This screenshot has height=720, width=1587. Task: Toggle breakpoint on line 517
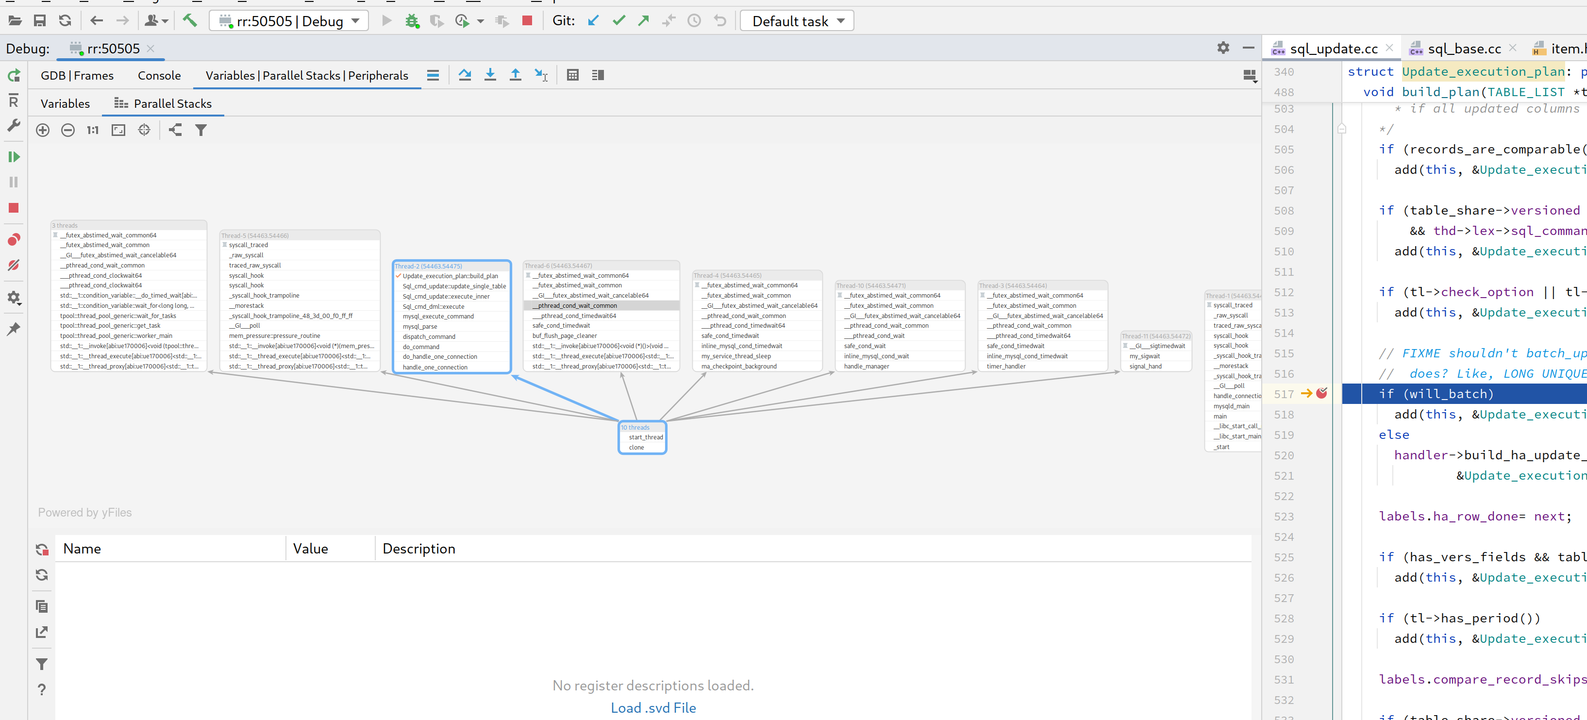point(1321,394)
